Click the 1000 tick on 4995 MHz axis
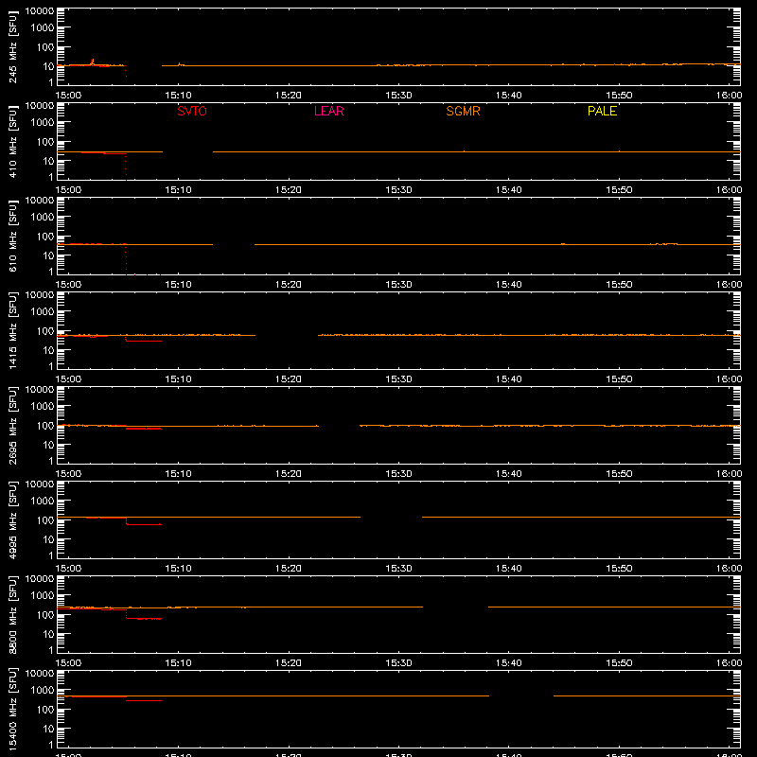The height and width of the screenshot is (757, 757). click(x=43, y=502)
